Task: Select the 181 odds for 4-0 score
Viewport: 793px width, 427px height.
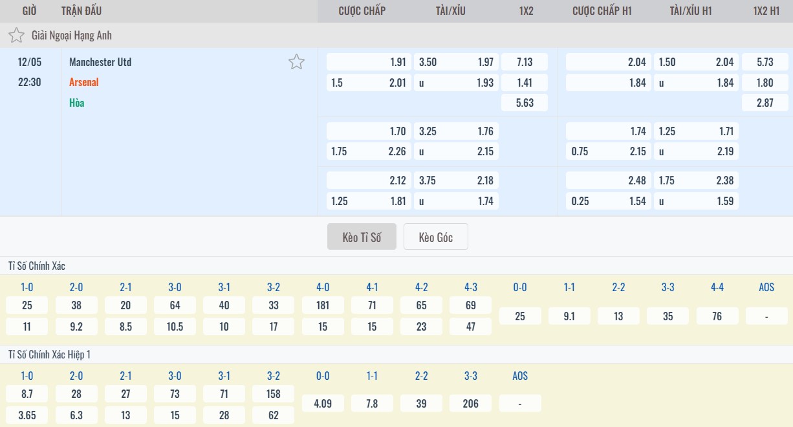Action: (x=323, y=305)
